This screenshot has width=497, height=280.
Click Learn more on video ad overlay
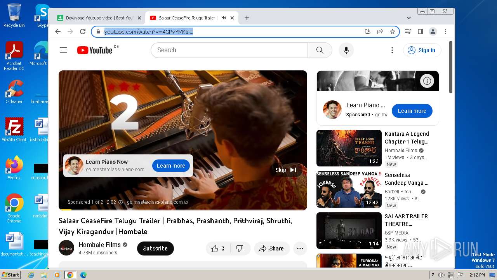[171, 166]
